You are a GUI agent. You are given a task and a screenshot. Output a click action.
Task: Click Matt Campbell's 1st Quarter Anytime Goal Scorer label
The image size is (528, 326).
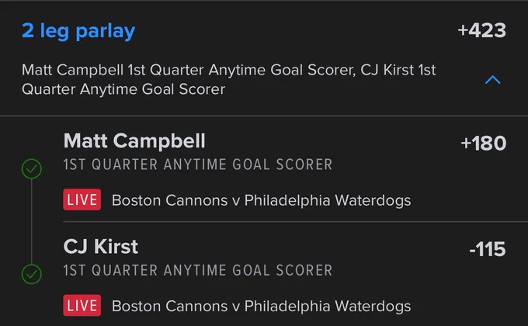tap(198, 165)
